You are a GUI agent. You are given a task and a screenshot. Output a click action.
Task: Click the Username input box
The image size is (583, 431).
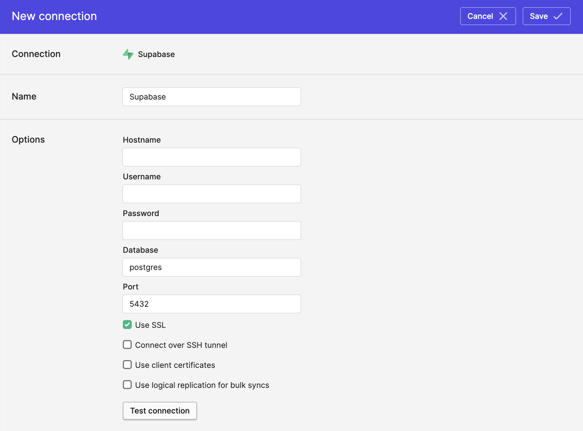[x=212, y=194]
